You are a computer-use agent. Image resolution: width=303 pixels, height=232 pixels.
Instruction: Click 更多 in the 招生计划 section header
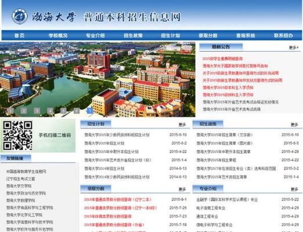[x=182, y=125]
